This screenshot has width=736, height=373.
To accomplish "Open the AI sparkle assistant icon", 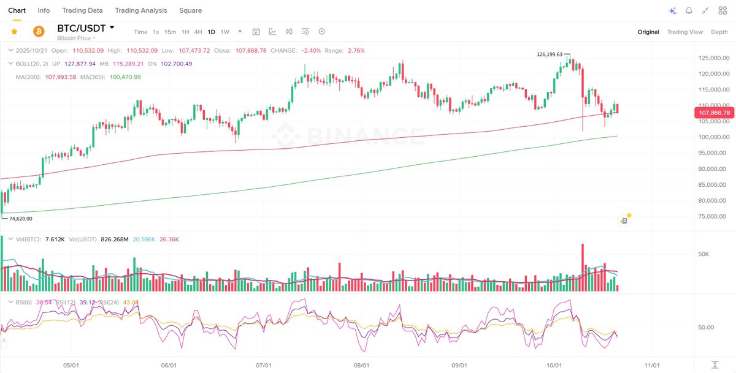I will tap(672, 10).
